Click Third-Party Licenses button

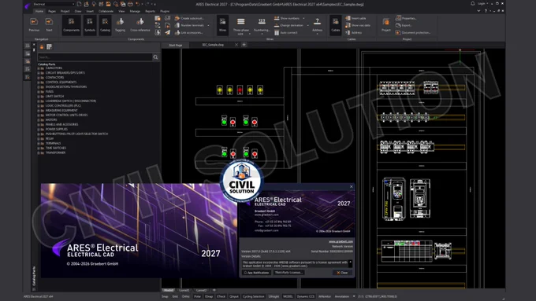pyautogui.click(x=288, y=273)
